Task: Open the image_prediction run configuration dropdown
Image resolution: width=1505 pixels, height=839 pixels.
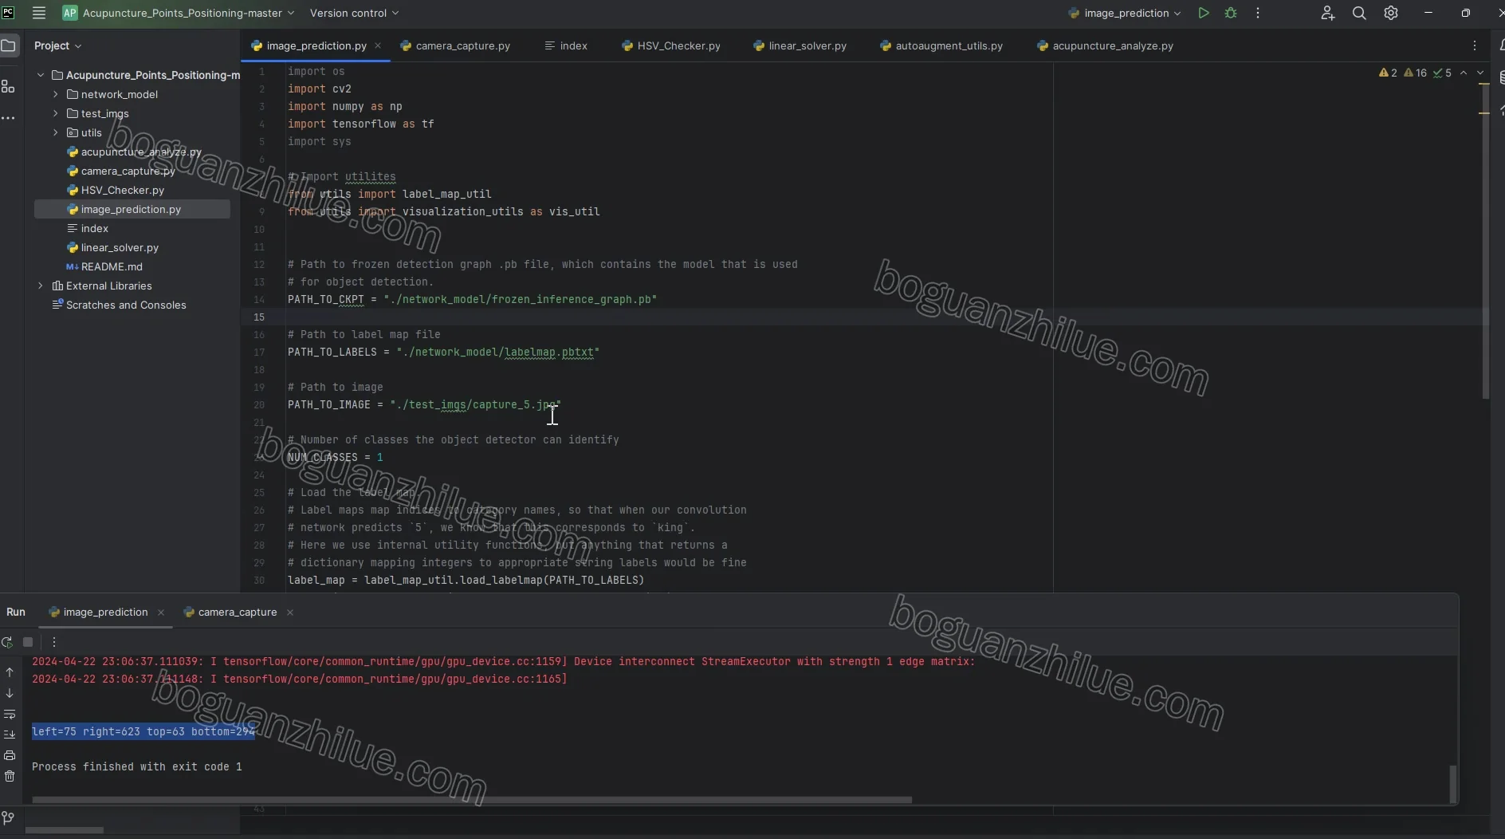Action: (x=1125, y=13)
